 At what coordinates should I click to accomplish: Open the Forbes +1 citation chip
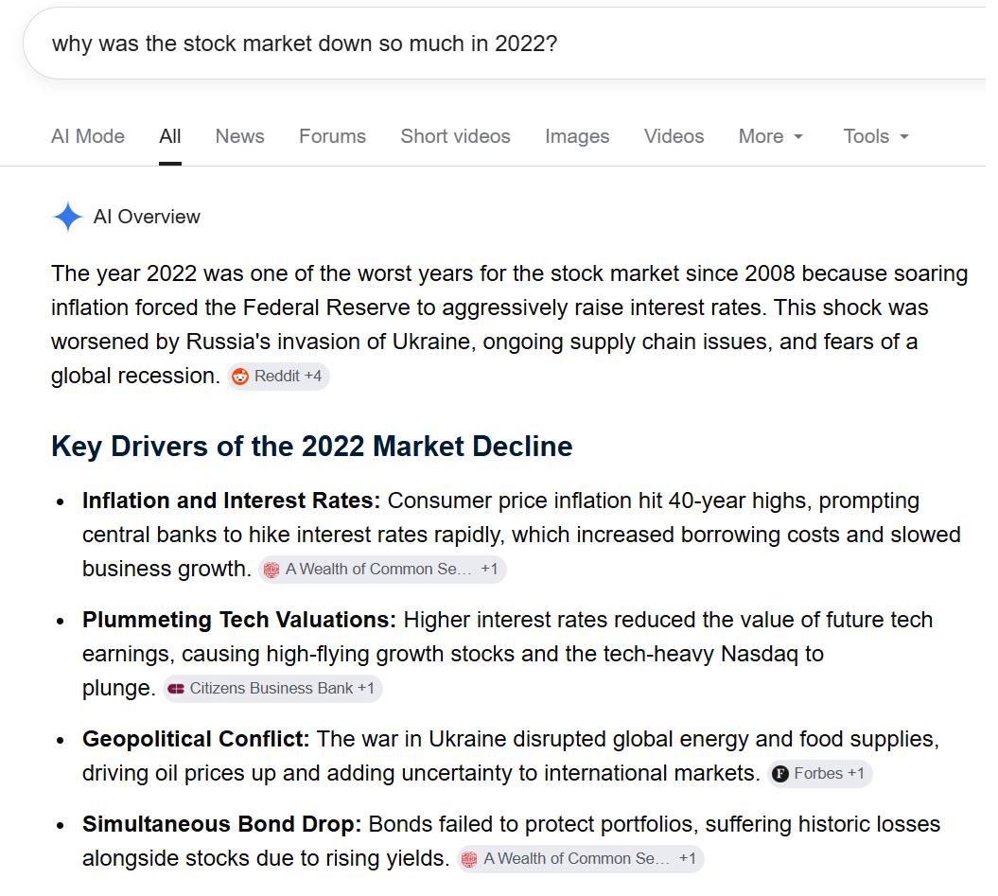[x=820, y=774]
